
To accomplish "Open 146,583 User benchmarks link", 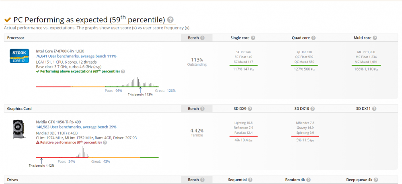I will pos(76,127).
